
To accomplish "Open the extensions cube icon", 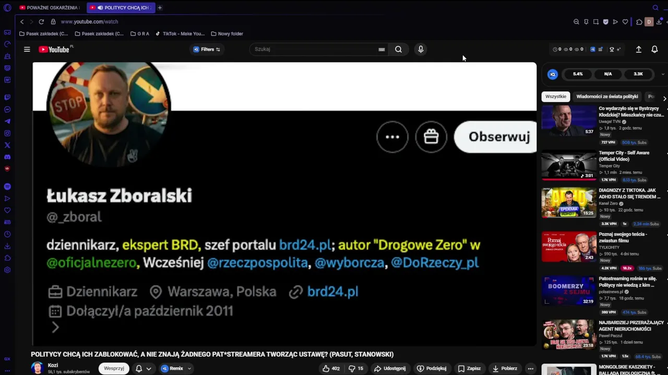I will pyautogui.click(x=639, y=22).
